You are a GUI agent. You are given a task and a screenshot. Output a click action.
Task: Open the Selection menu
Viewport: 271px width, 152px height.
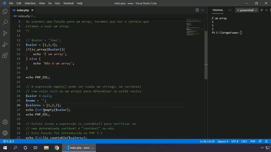tap(30, 3)
